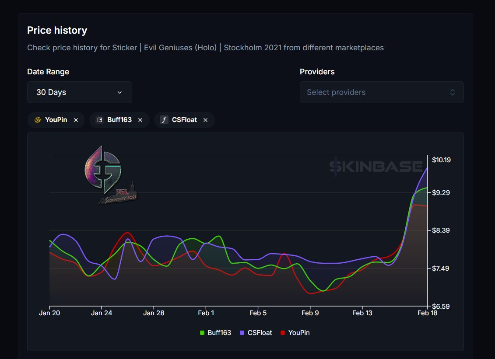
Task: Click the CSFloat "f" icon on its chip
Action: [163, 119]
